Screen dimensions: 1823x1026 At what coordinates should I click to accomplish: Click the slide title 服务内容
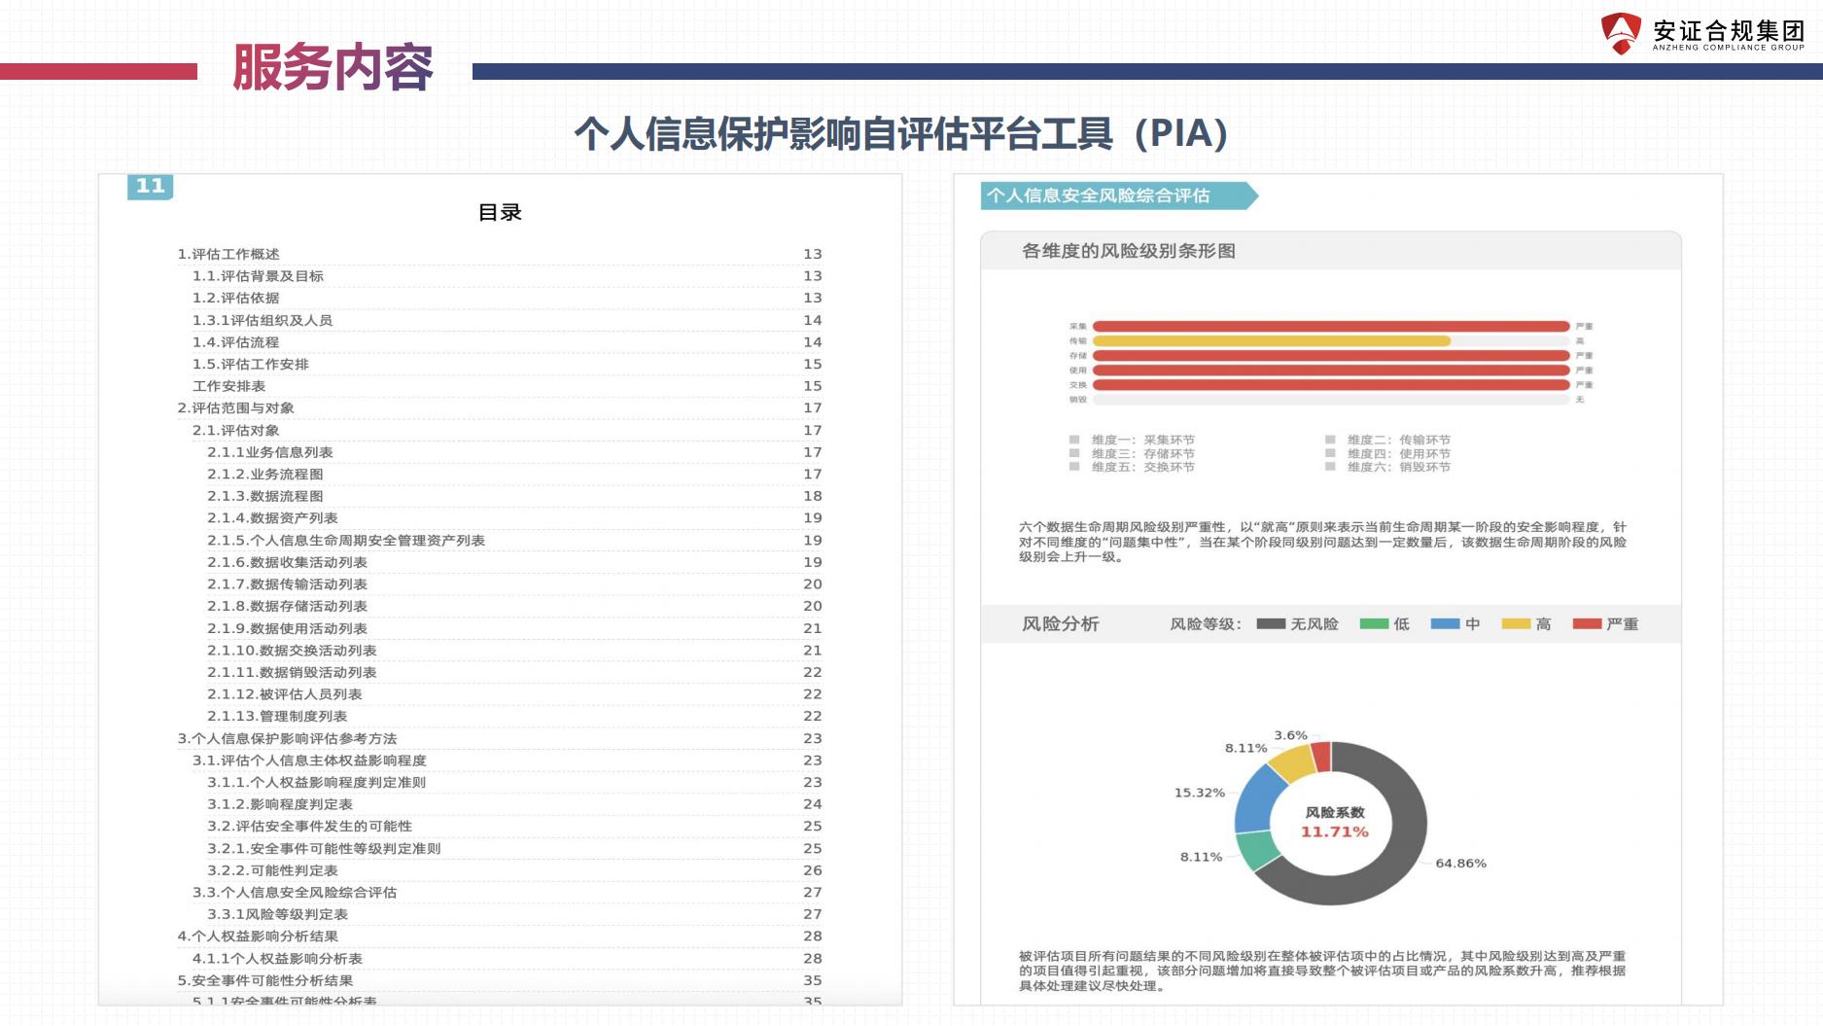point(333,67)
